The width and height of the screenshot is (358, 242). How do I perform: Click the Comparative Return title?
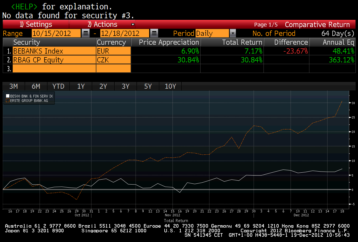(317, 25)
